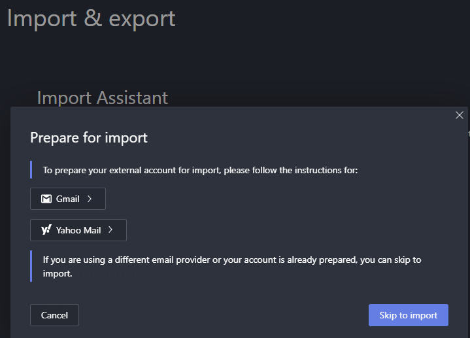Image resolution: width=470 pixels, height=338 pixels.
Task: Click the blue accent bar beside first instruction
Action: tap(31, 170)
